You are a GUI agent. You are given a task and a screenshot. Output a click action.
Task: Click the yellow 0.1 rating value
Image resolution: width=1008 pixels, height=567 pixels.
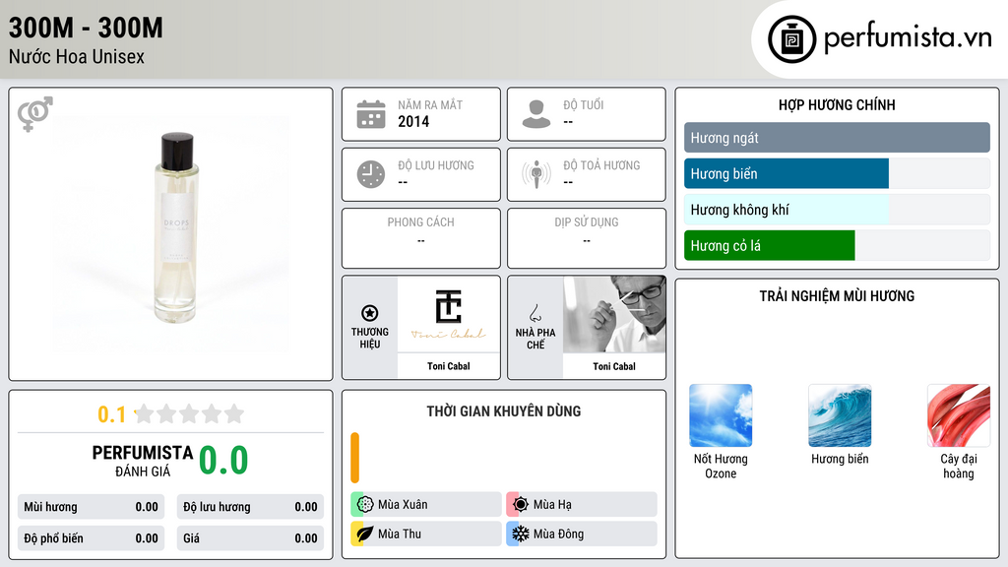pos(112,414)
